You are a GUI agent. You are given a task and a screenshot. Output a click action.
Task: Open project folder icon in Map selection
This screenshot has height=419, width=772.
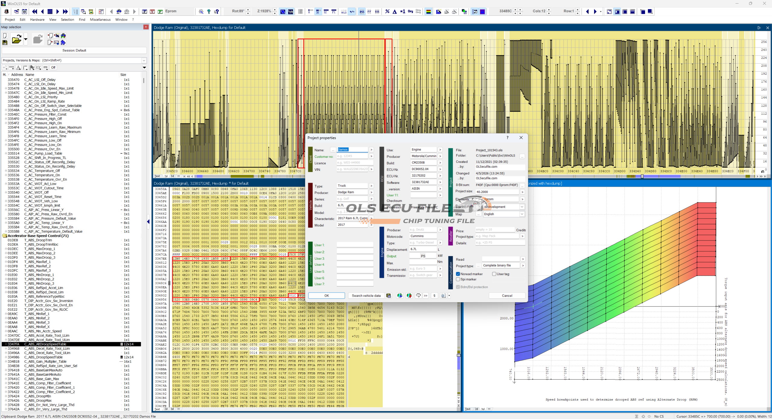[x=16, y=39]
